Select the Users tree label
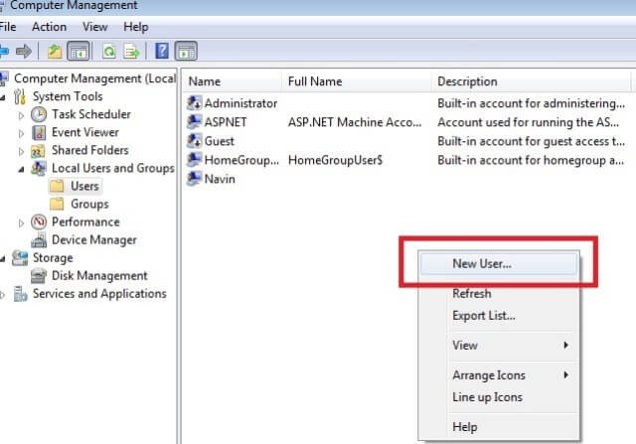Viewport: 636px width, 444px height. [x=84, y=186]
